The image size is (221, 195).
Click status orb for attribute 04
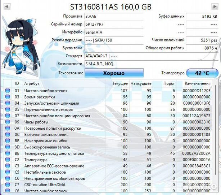tap(8, 103)
